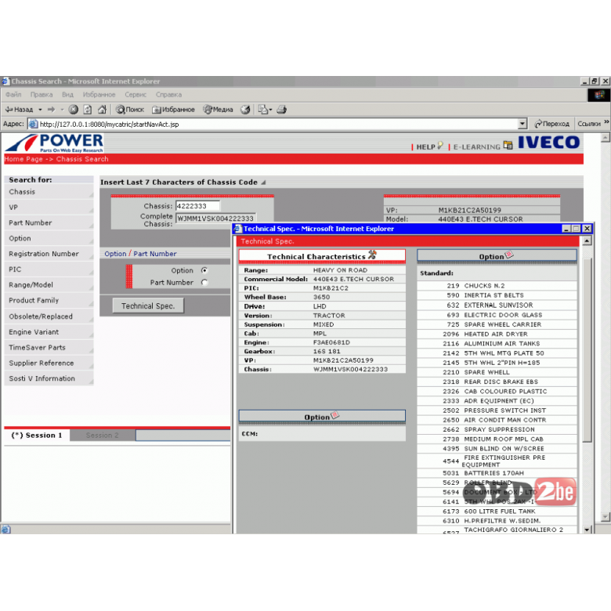This screenshot has width=611, height=611.
Task: Select Registration Number search option
Action: pyautogui.click(x=49, y=254)
